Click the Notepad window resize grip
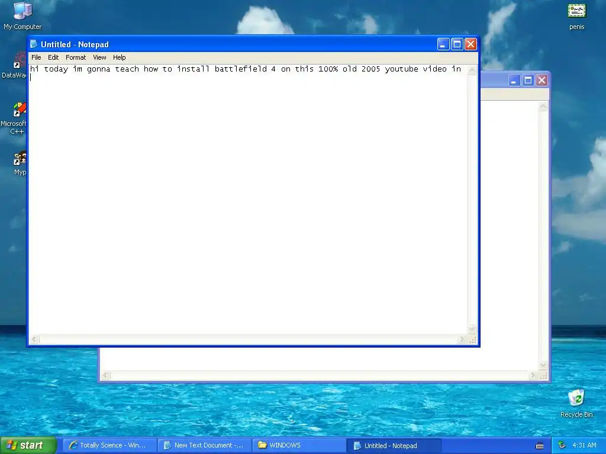The width and height of the screenshot is (606, 454). pos(472,340)
